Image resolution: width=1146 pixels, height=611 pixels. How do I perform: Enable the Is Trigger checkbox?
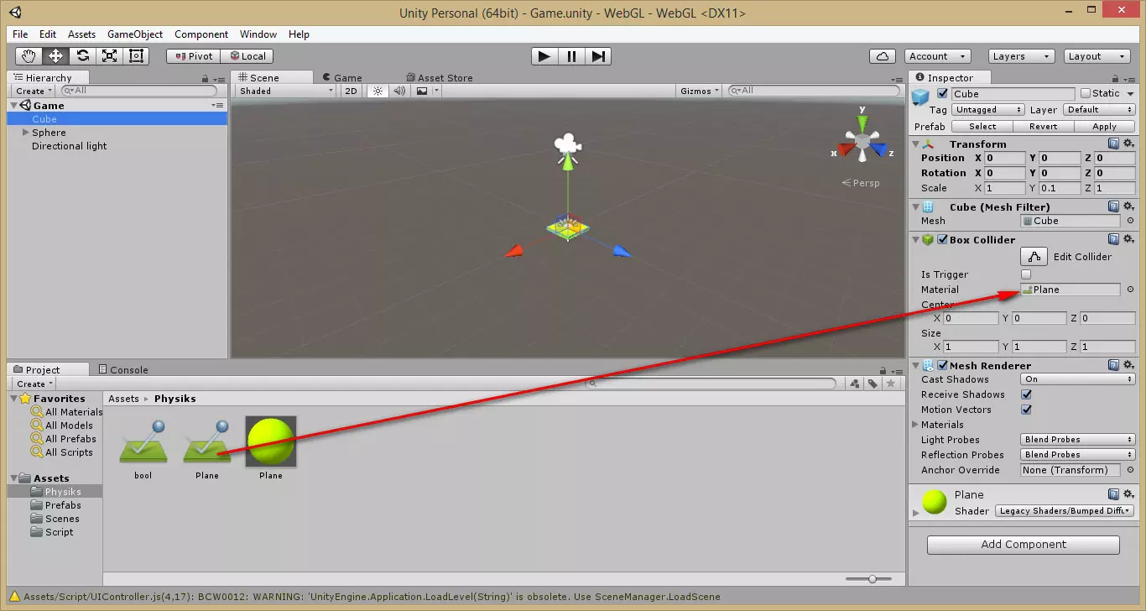pyautogui.click(x=1026, y=274)
